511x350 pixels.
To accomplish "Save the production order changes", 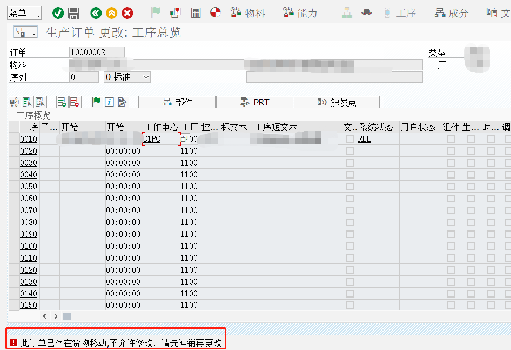I will pos(73,12).
